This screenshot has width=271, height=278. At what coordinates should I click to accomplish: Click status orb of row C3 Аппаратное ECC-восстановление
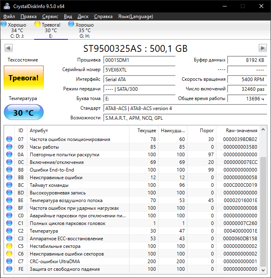click(9, 238)
